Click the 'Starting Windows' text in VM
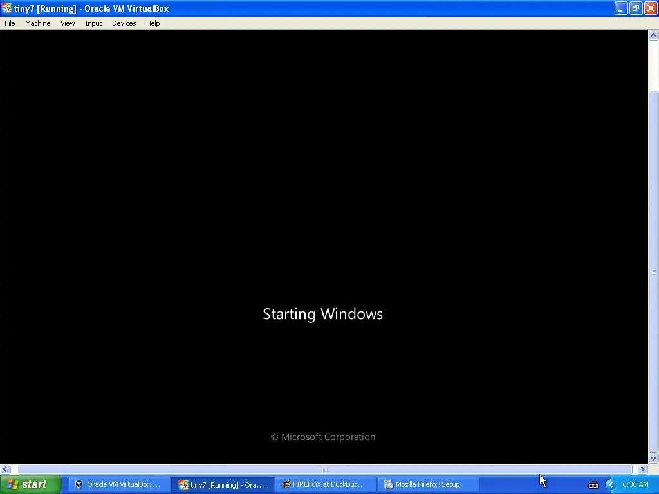Viewport: 659px width, 494px height. click(323, 314)
